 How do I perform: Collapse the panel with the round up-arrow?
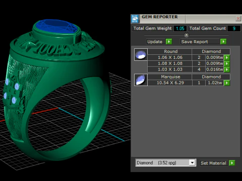187,35
